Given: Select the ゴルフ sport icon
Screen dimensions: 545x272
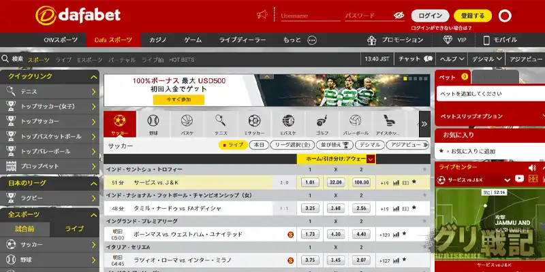Looking at the screenshot, I should pyautogui.click(x=322, y=124).
